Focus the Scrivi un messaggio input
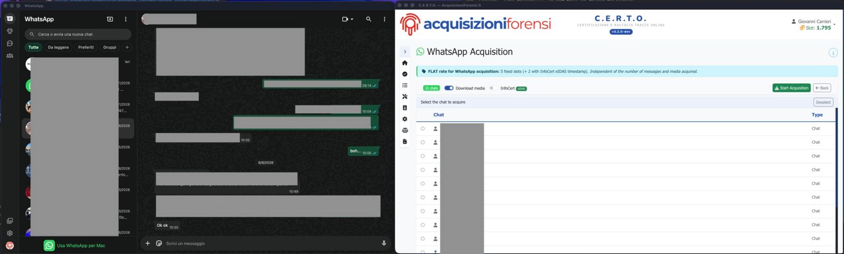This screenshot has width=844, height=254. coord(272,243)
